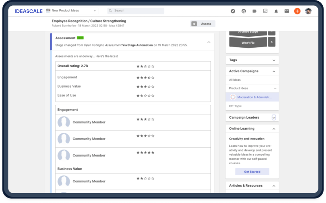Expand the Campaign Leaders panel
Screen dimensions: 326x203
pos(274,117)
